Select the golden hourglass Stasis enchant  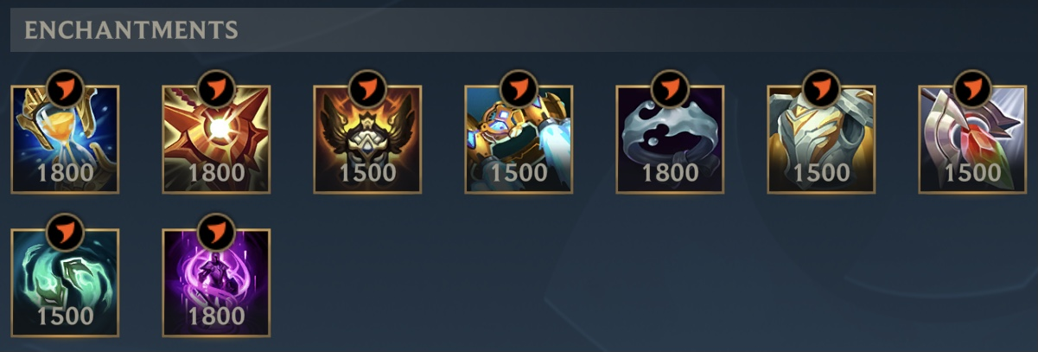pyautogui.click(x=65, y=139)
